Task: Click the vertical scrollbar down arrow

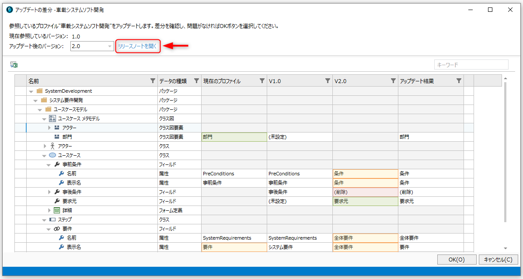Action: pos(506,248)
